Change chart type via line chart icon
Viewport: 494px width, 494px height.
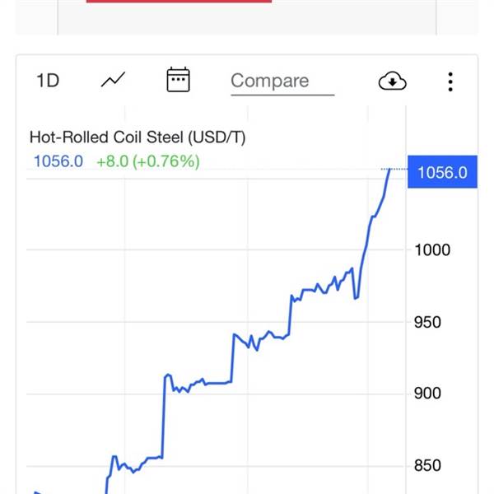[x=113, y=80]
